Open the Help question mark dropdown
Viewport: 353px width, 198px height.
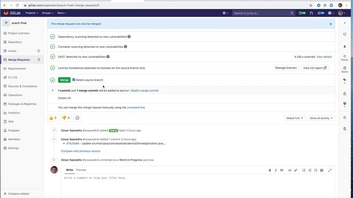pyautogui.click(x=331, y=13)
